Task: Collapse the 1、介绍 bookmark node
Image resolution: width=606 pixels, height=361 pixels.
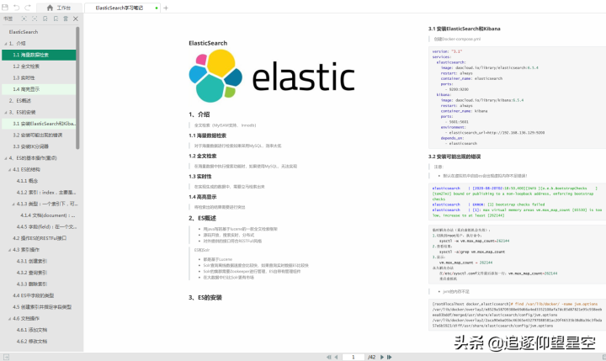Action: point(5,44)
